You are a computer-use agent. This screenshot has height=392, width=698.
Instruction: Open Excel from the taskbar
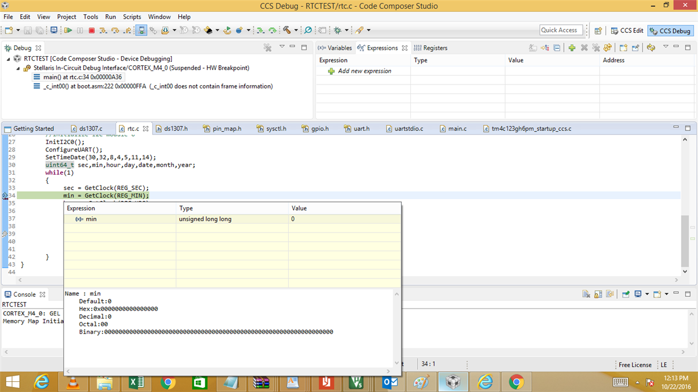click(136, 382)
